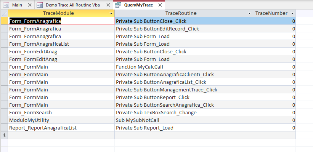Close the Main tab

pyautogui.click(x=29, y=5)
